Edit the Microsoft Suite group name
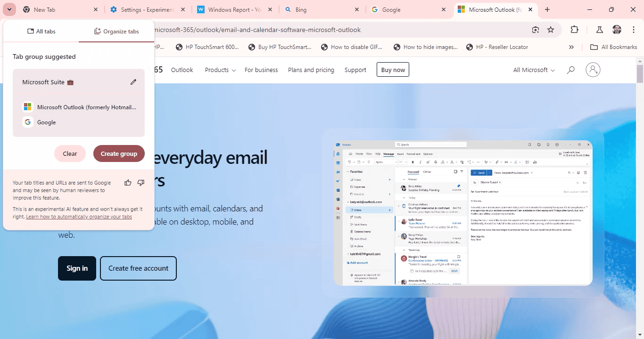 click(x=133, y=82)
